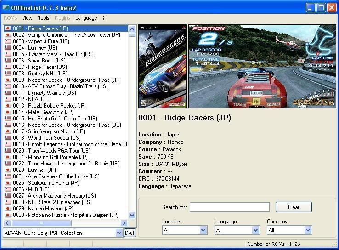339x250 pixels.
Task: Click the US flag beside Tiger Woods PGA Tour
Action: (x=8, y=151)
